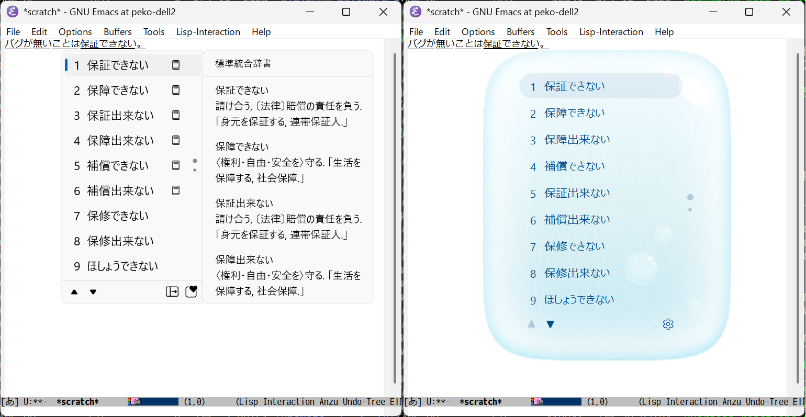
Task: Click previous page up arrow in left candidate list
Action: pyautogui.click(x=74, y=292)
